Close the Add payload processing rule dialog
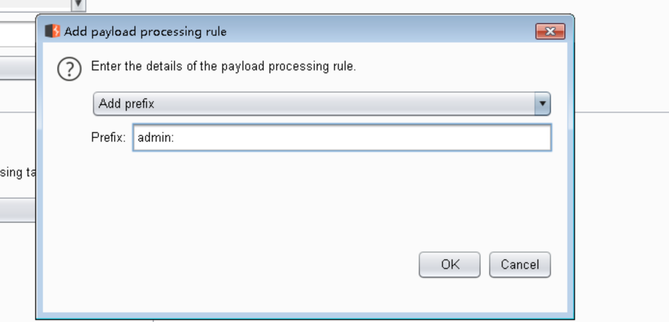 pyautogui.click(x=550, y=32)
